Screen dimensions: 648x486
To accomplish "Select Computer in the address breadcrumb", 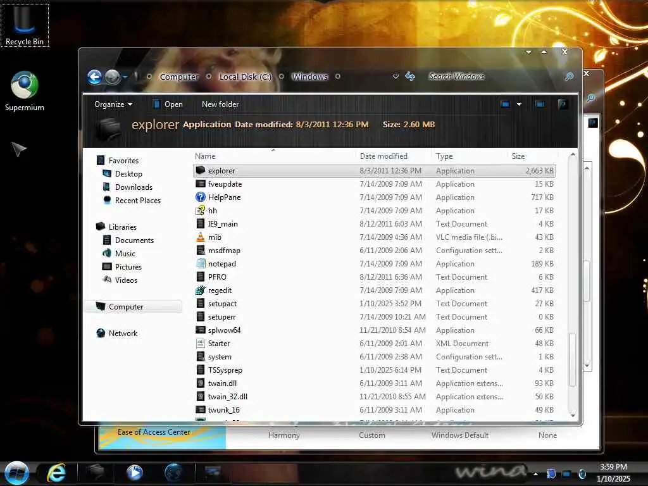I will 179,77.
